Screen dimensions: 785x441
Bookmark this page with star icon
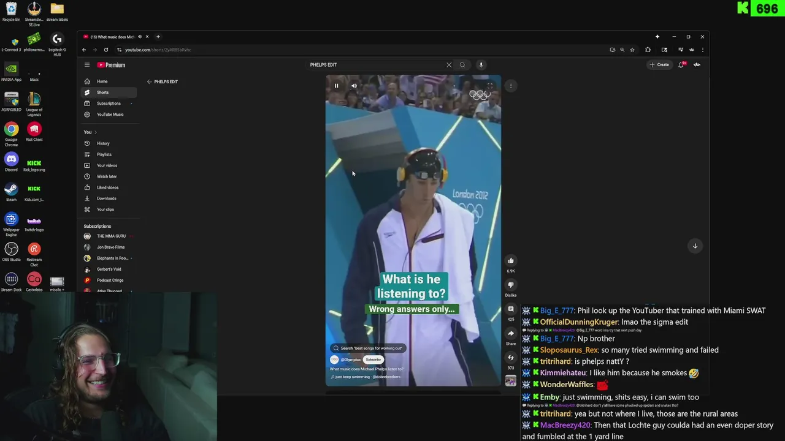(632, 50)
